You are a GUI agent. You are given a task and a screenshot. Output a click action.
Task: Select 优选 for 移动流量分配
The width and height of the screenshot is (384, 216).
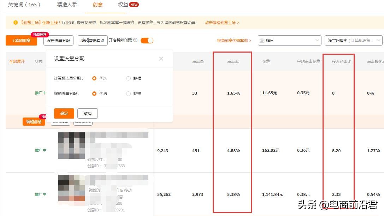[94, 94]
